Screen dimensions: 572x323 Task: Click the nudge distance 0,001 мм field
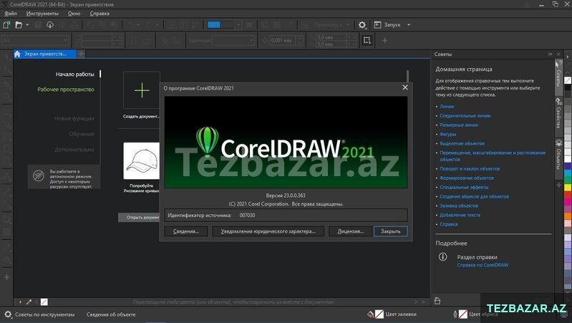(282, 40)
